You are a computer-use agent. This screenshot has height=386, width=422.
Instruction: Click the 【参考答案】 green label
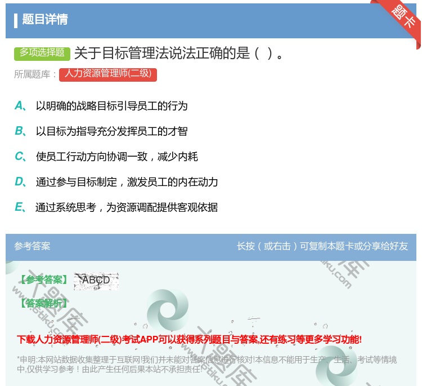pyautogui.click(x=44, y=280)
